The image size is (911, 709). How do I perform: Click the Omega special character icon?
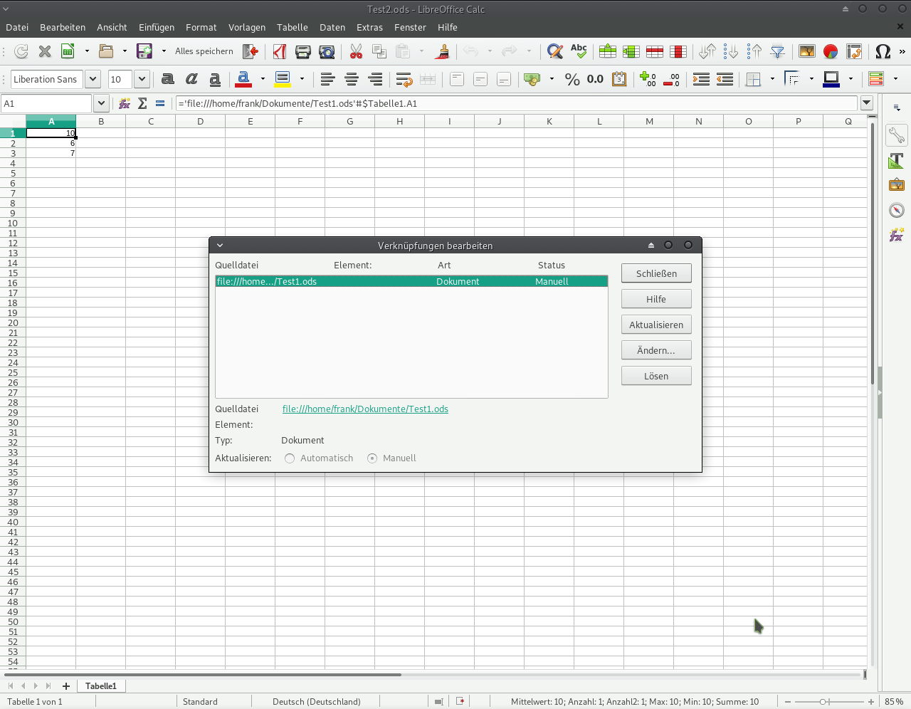tap(883, 51)
